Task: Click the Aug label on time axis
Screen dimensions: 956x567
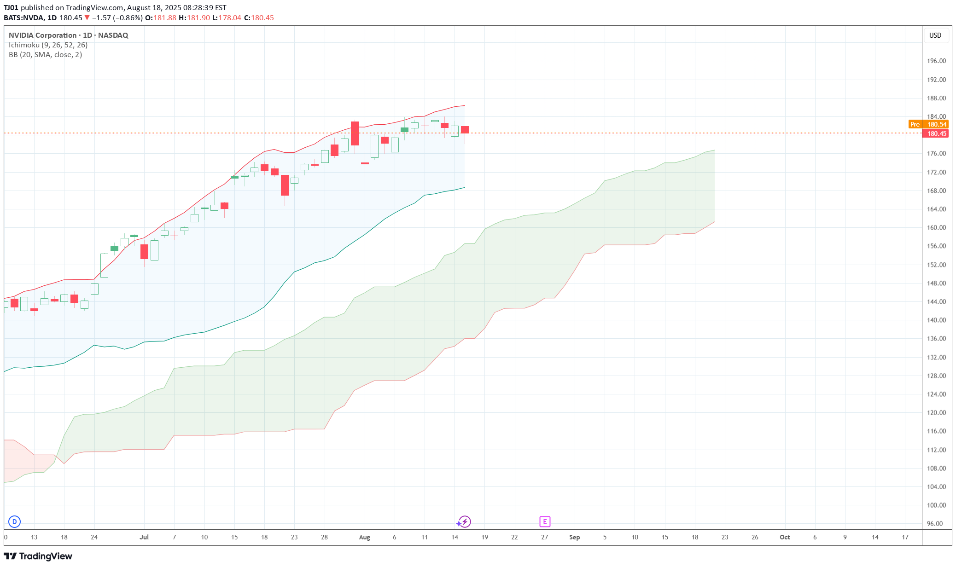Action: pos(364,537)
